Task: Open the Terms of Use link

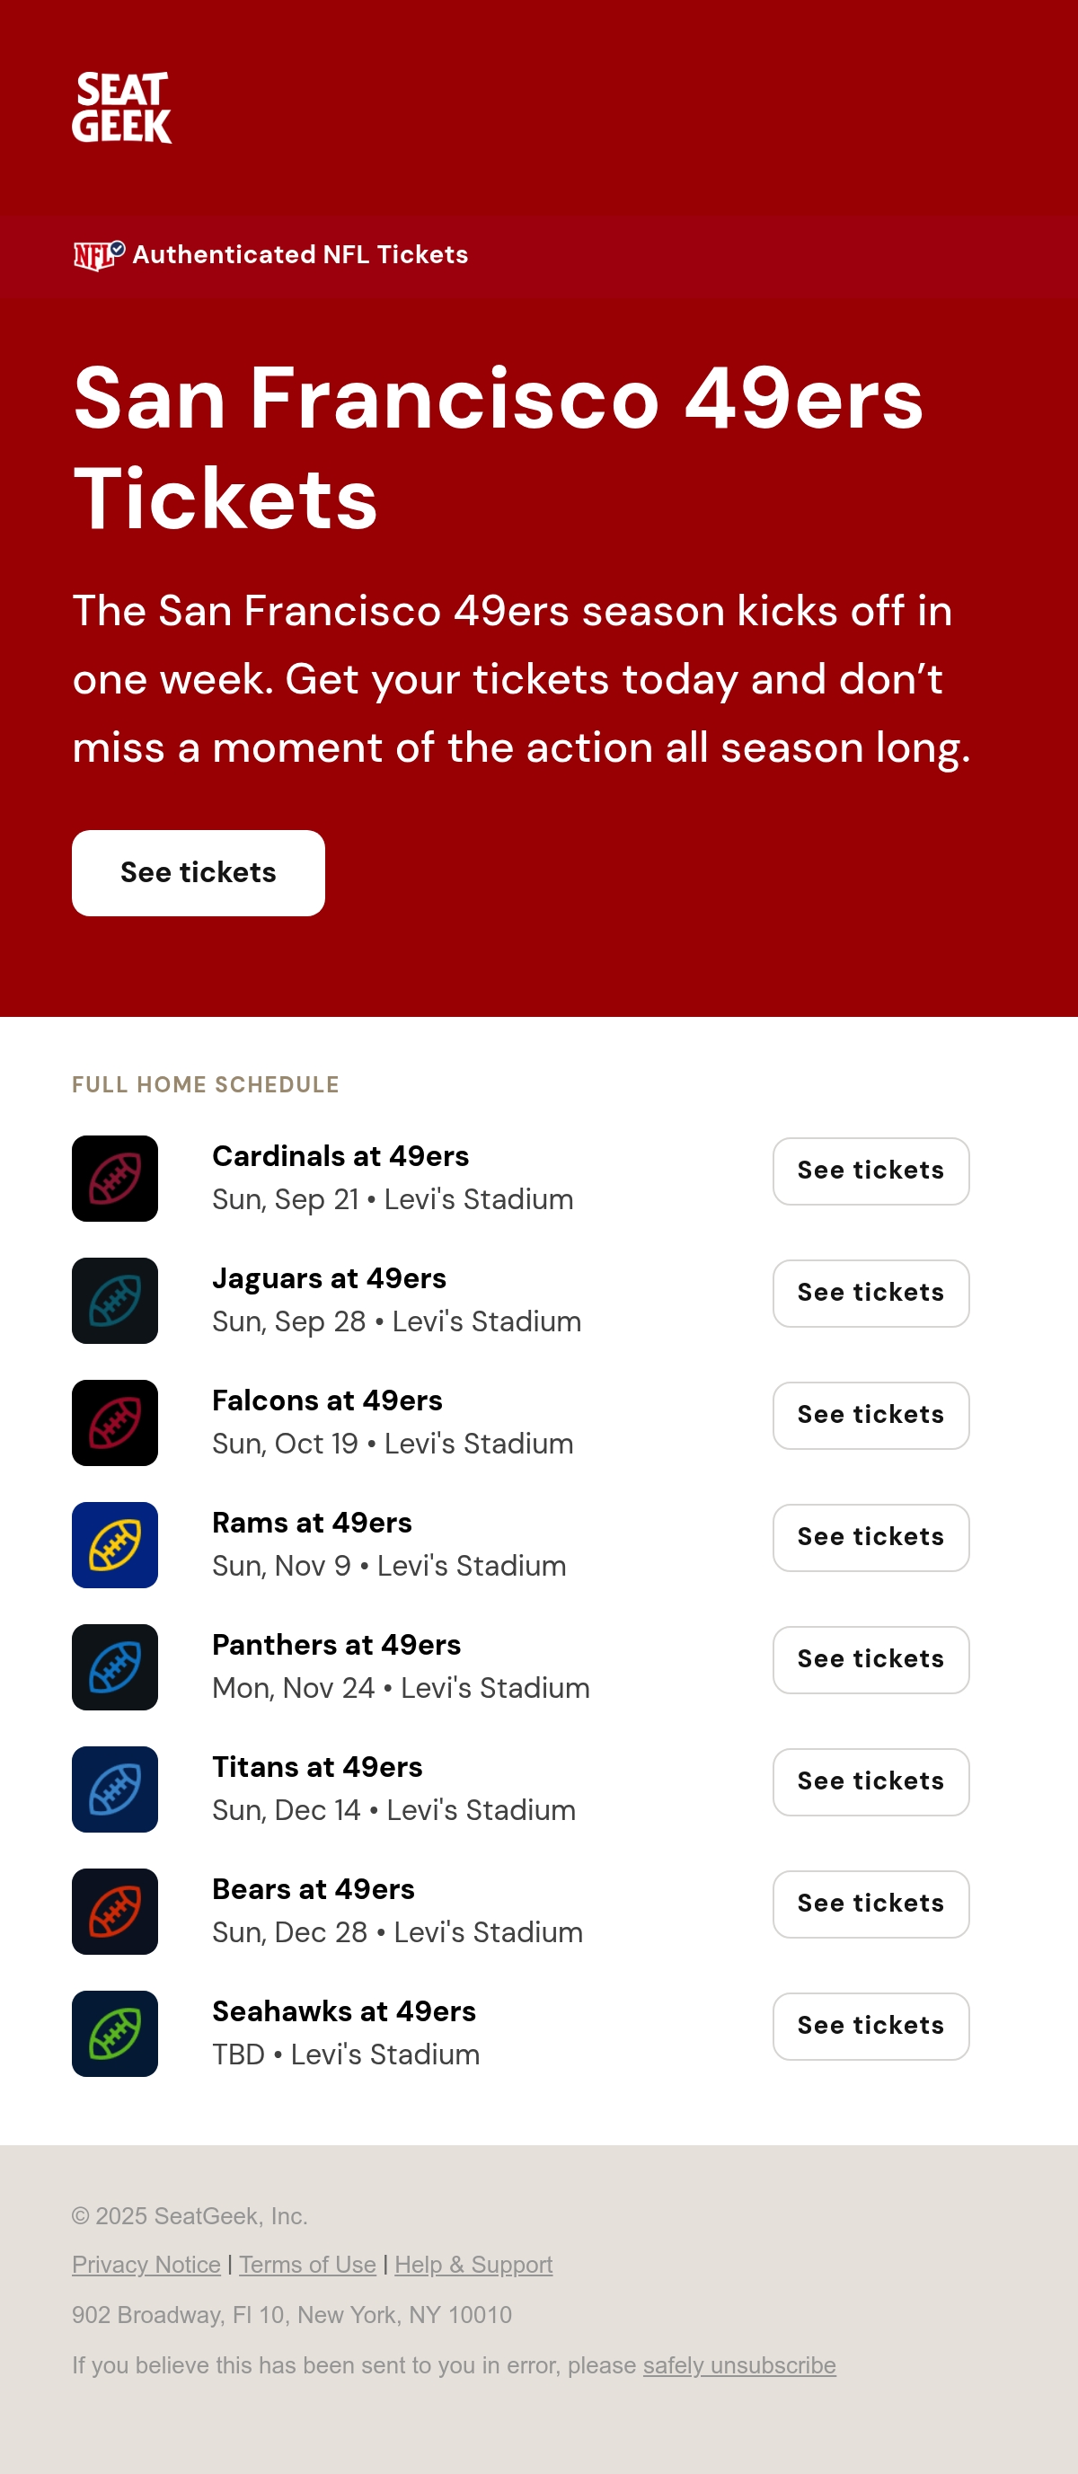Action: click(x=307, y=2265)
